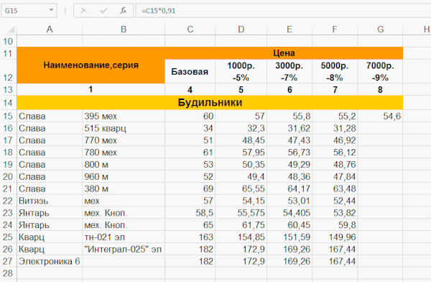Select row 28 header
The width and height of the screenshot is (431, 282).
(8, 273)
